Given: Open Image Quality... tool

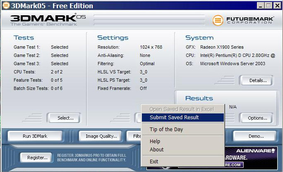Looking at the screenshot, I should click(101, 136).
